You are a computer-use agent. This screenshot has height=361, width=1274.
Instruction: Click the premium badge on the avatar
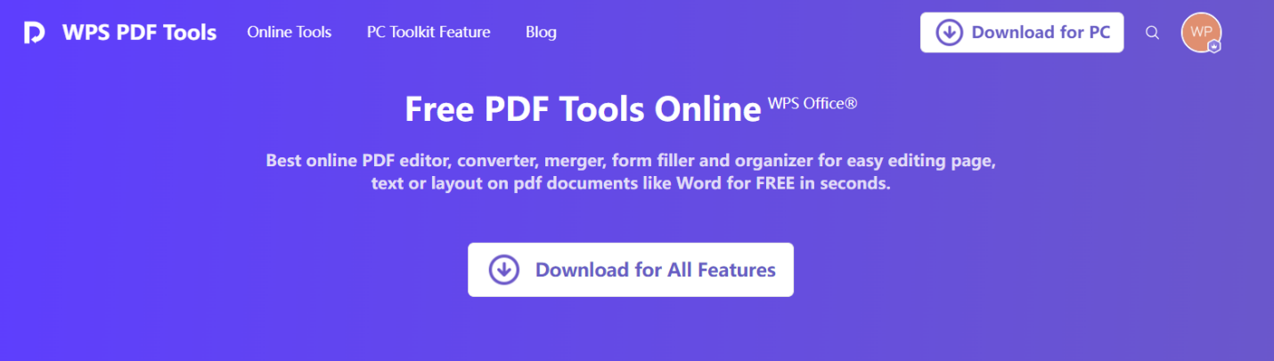pyautogui.click(x=1213, y=44)
